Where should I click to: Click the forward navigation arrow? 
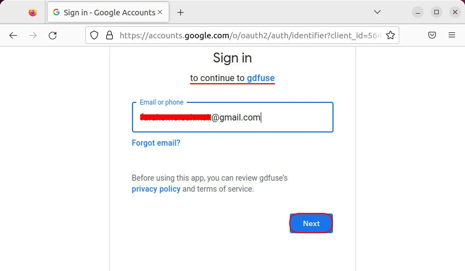[x=33, y=35]
